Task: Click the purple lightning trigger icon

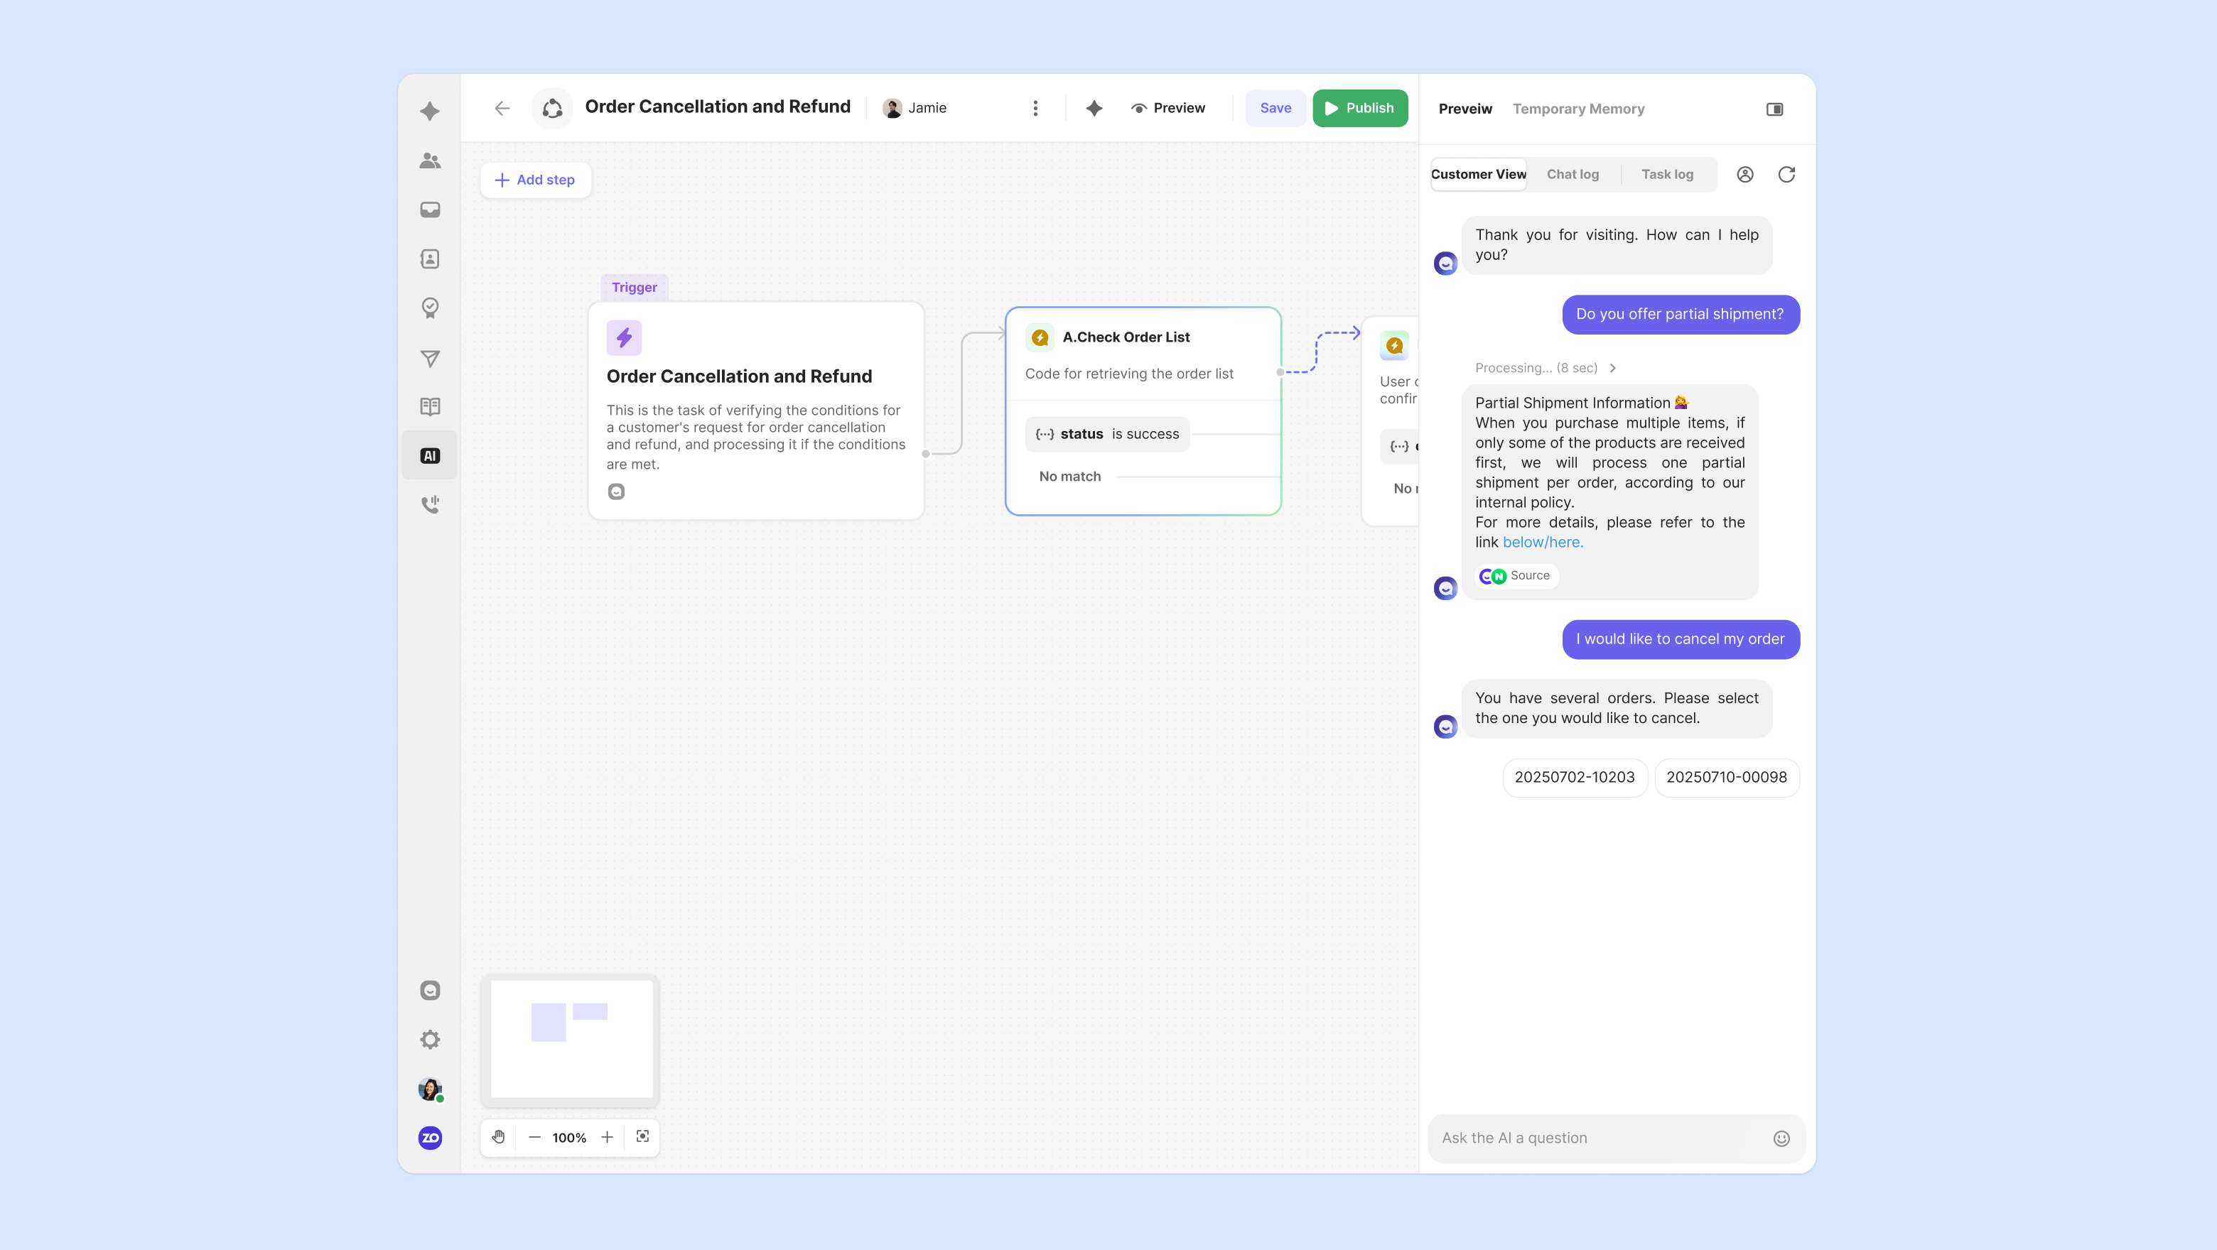Action: pos(624,337)
